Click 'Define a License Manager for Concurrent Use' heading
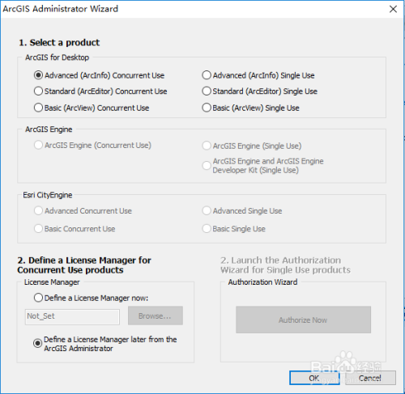This screenshot has width=405, height=394. pyautogui.click(x=84, y=265)
